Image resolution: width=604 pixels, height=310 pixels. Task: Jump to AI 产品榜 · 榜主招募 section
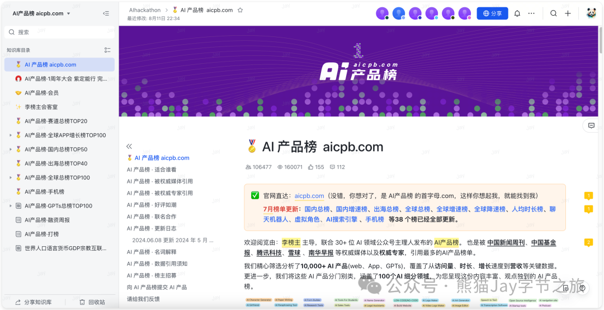tap(152, 275)
